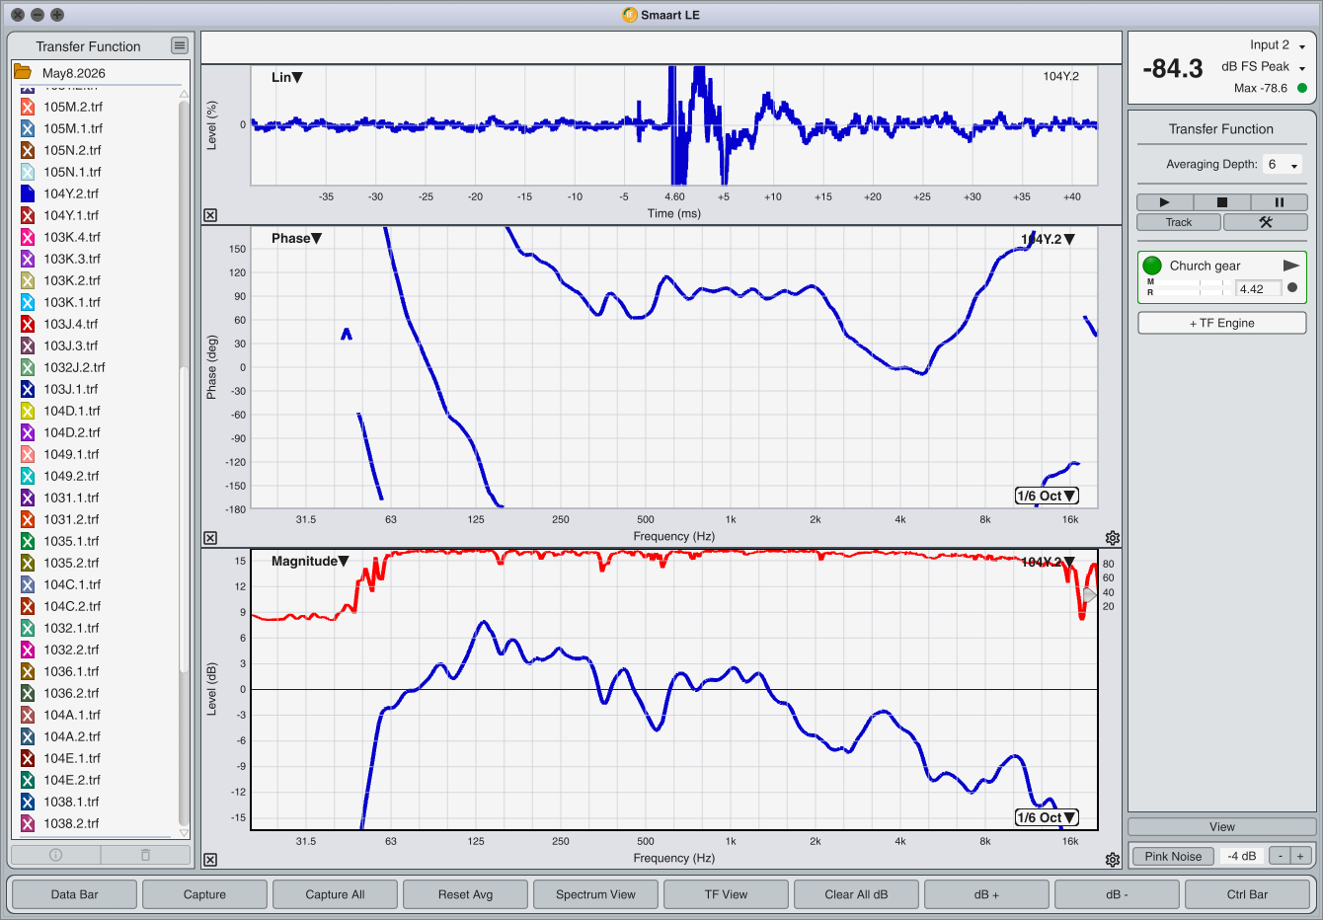Click the trash icon below the file list

(x=145, y=855)
